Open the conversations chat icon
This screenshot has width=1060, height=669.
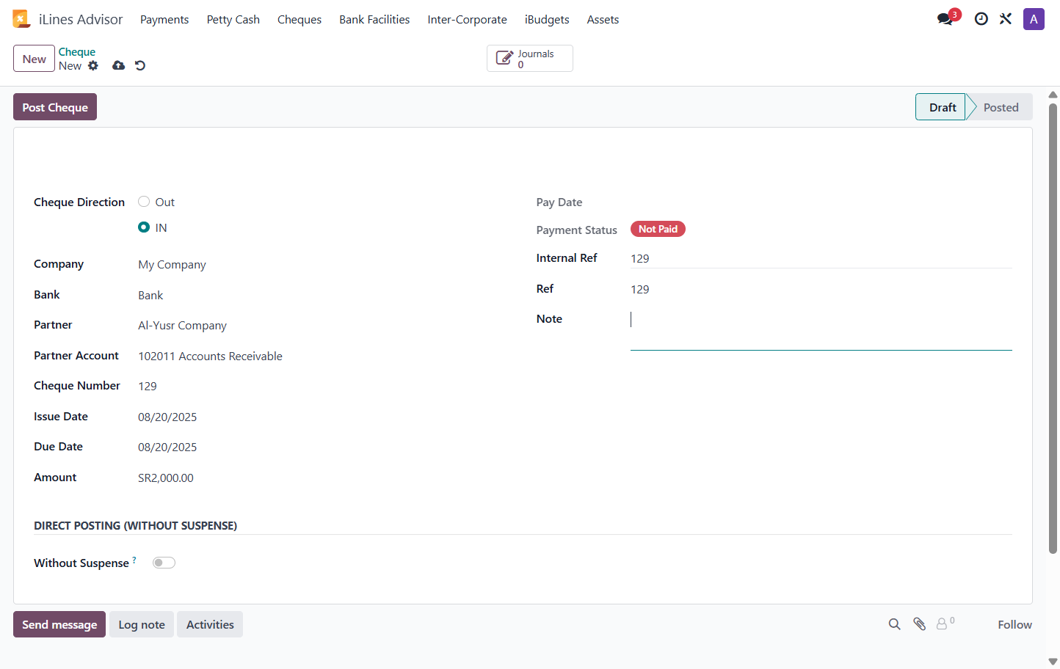click(x=945, y=19)
